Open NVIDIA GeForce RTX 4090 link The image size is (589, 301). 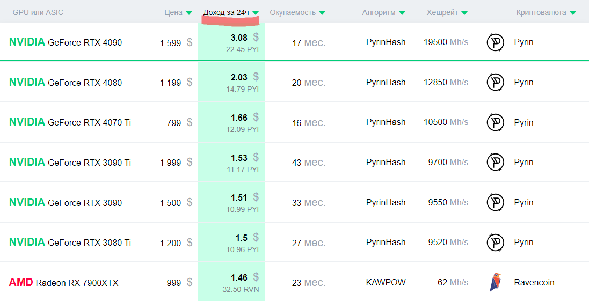(66, 42)
